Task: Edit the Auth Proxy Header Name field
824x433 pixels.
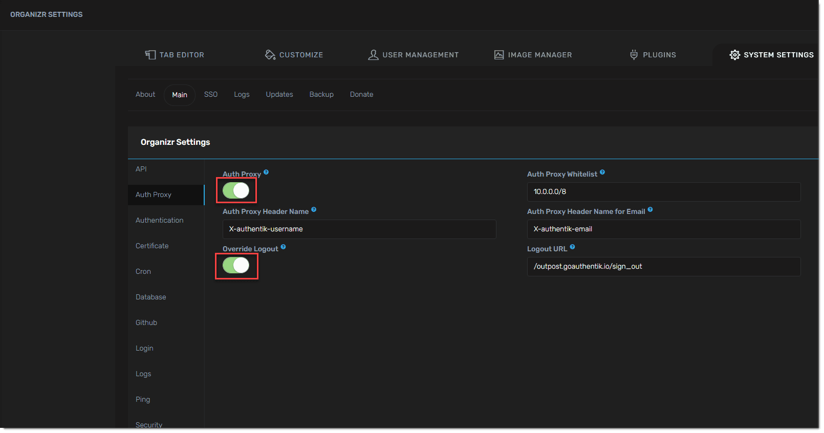Action: 359,229
